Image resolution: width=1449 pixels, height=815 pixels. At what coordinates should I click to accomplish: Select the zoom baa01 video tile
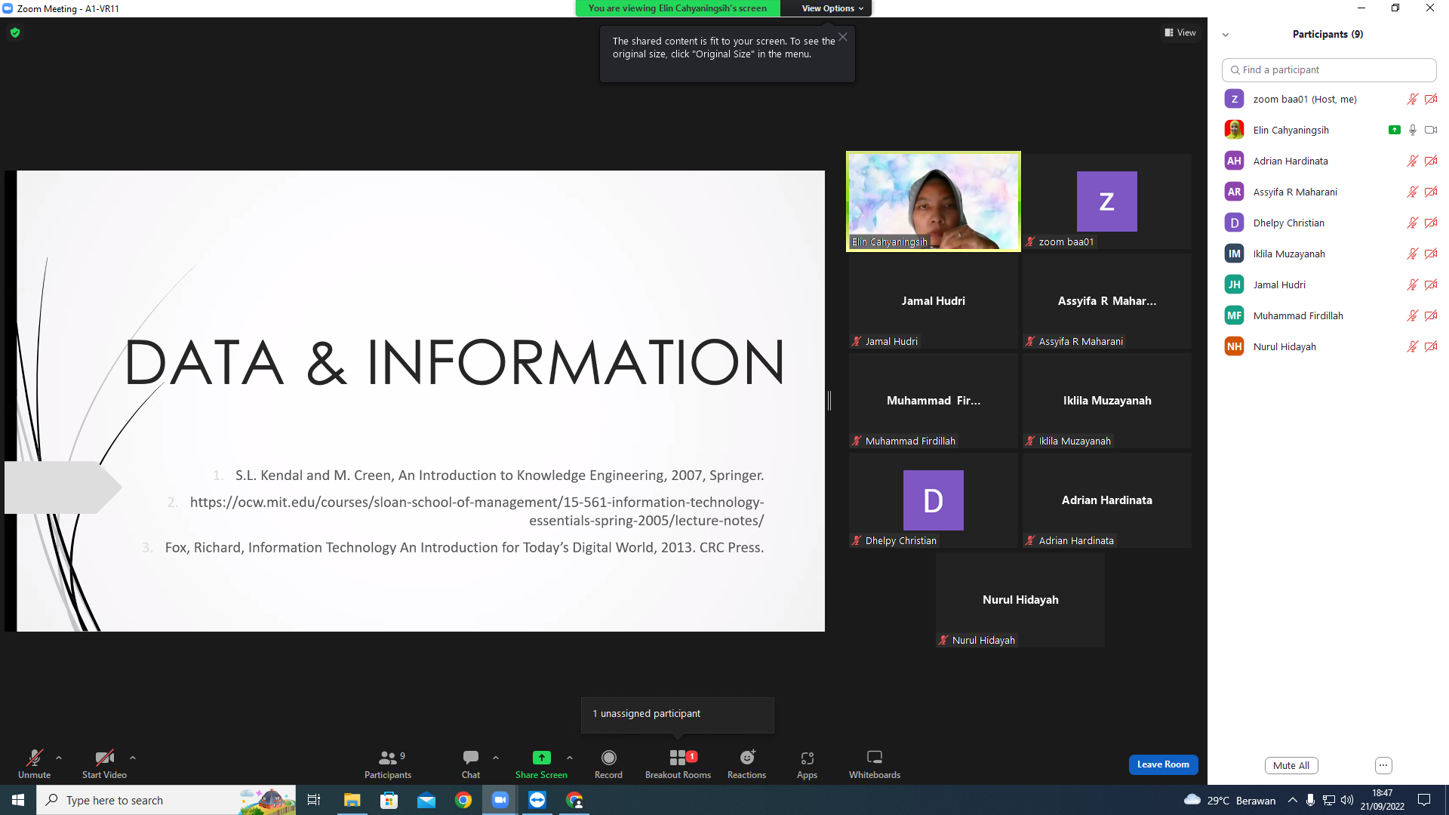coord(1107,201)
